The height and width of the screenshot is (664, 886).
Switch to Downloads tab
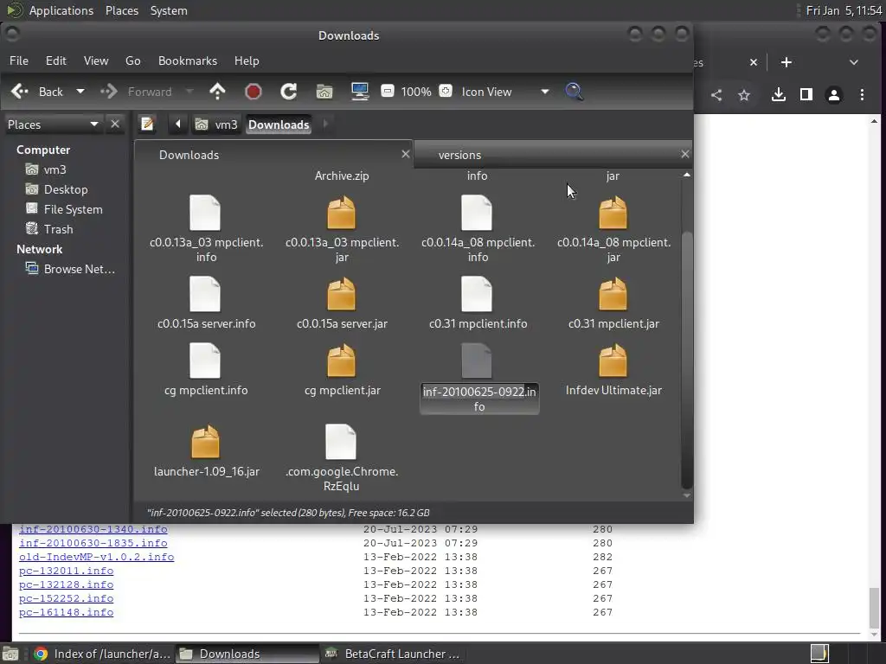tap(273, 154)
